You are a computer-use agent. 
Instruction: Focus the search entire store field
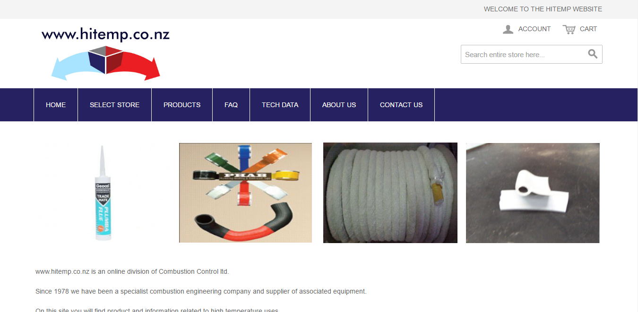(x=525, y=54)
